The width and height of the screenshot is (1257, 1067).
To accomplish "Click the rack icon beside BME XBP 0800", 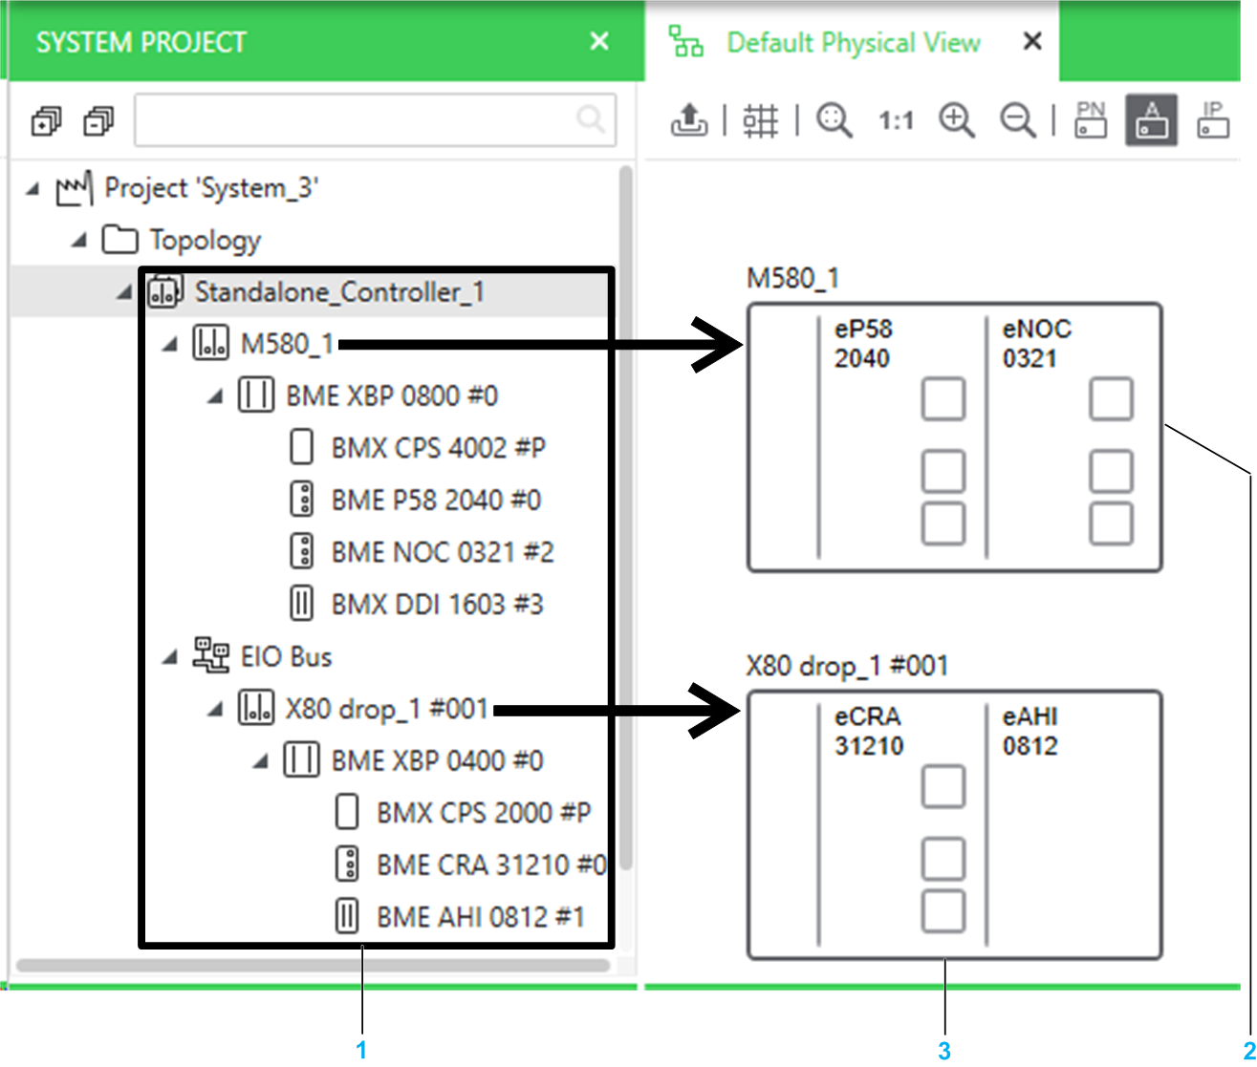I will coord(255,395).
